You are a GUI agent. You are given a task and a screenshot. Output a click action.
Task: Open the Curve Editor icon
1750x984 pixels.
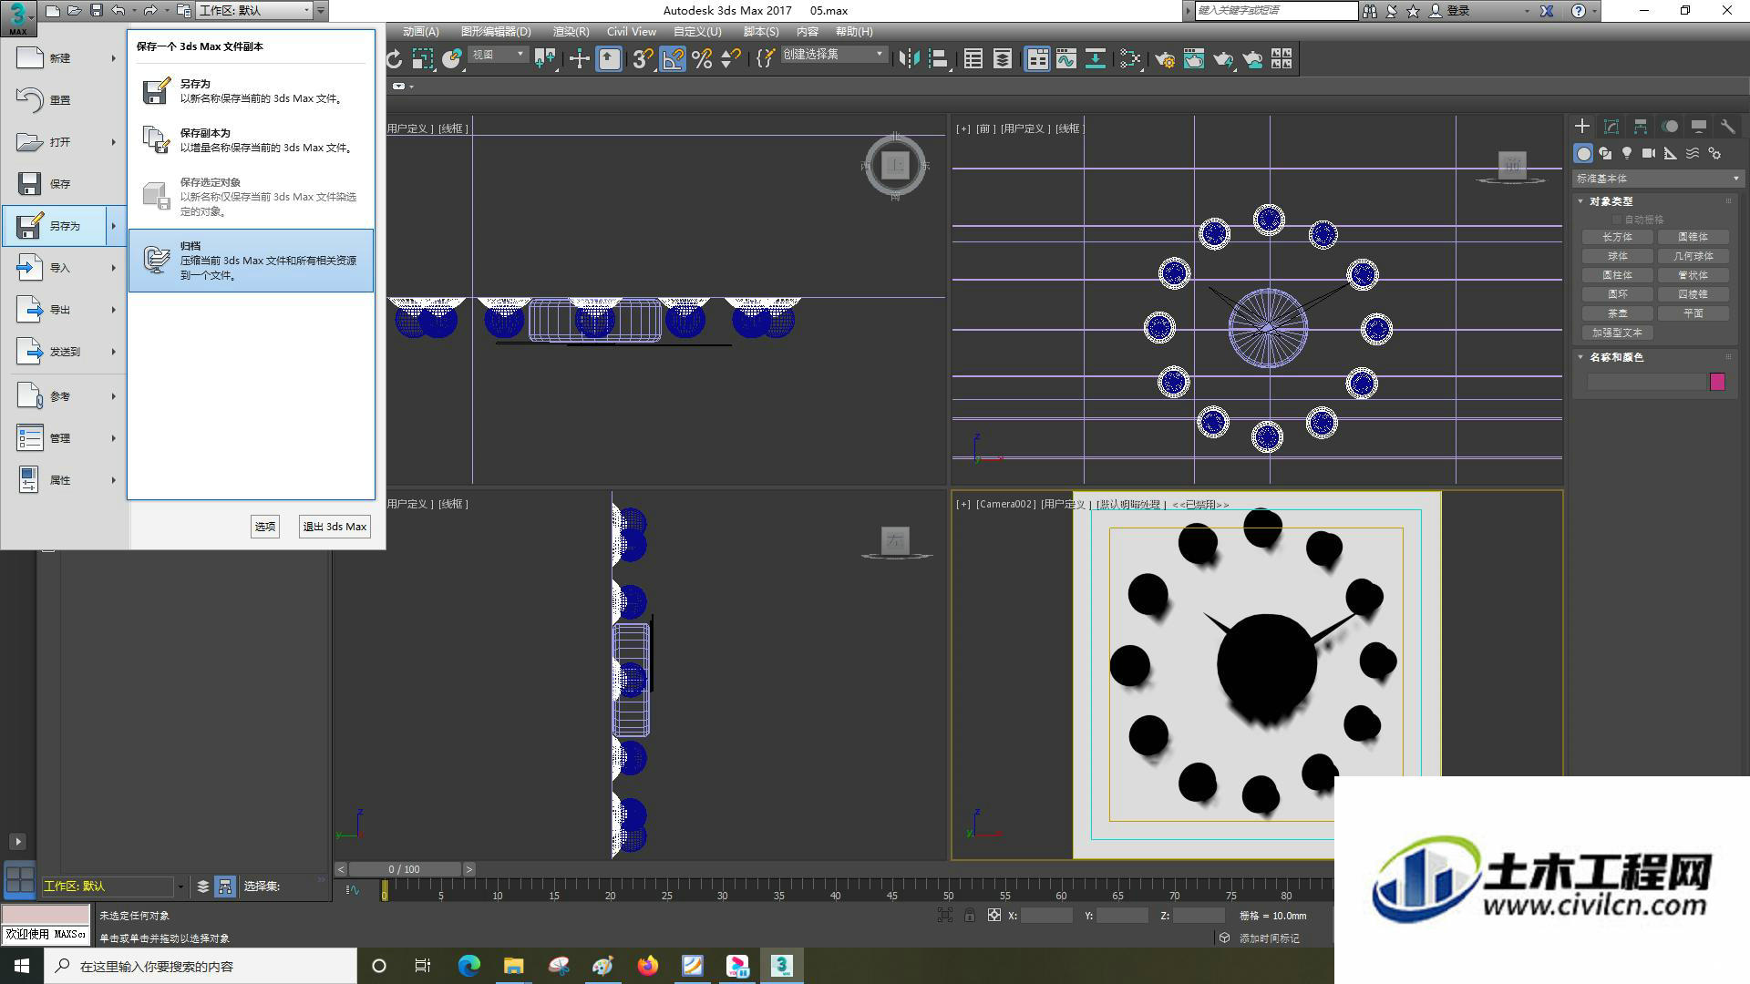[x=1066, y=59]
